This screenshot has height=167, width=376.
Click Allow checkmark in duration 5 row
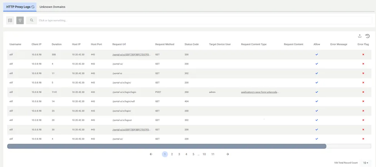[317, 83]
